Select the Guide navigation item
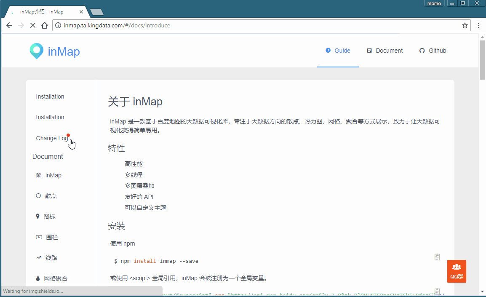 [338, 51]
